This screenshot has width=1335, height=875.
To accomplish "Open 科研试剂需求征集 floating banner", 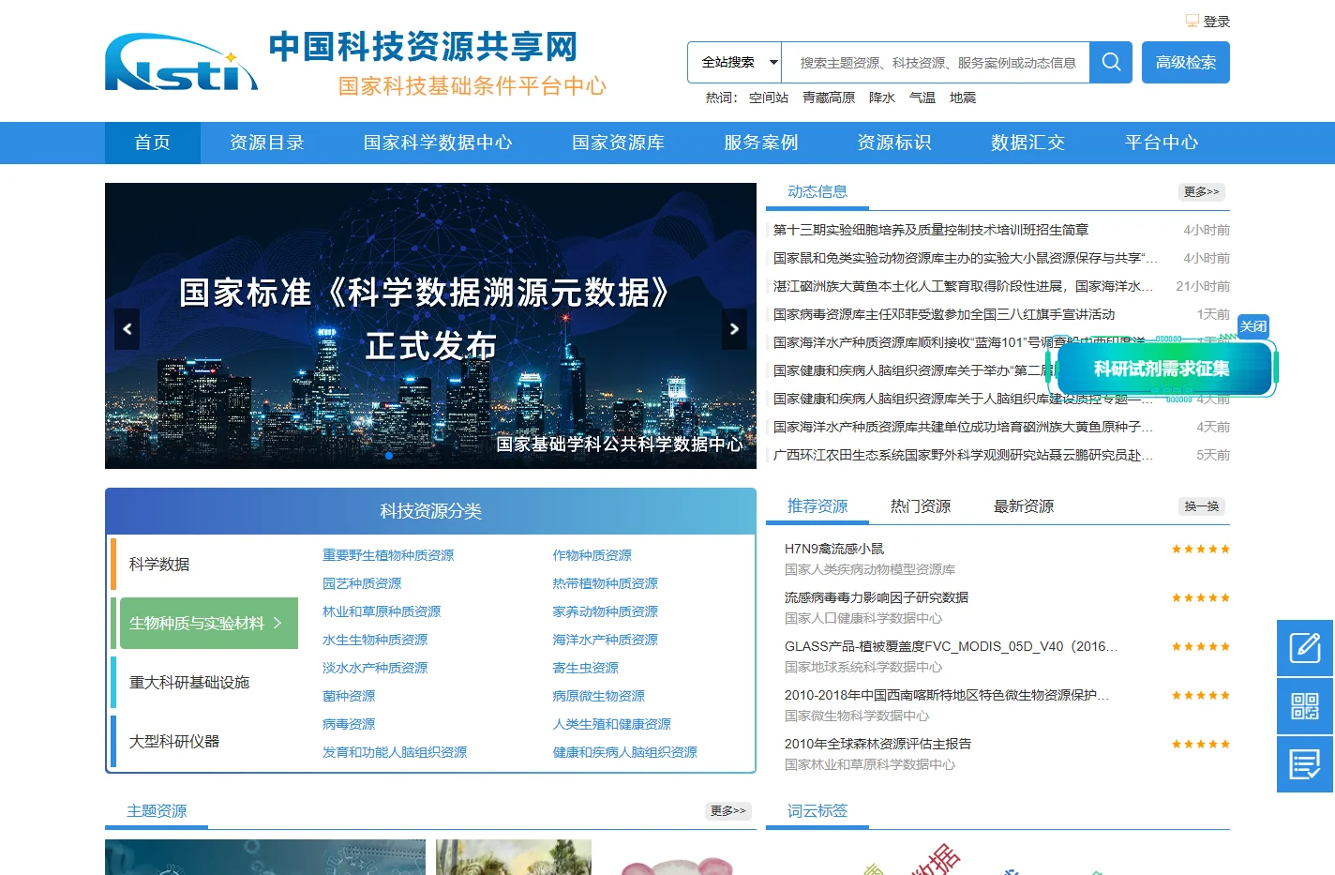I will click(x=1162, y=369).
